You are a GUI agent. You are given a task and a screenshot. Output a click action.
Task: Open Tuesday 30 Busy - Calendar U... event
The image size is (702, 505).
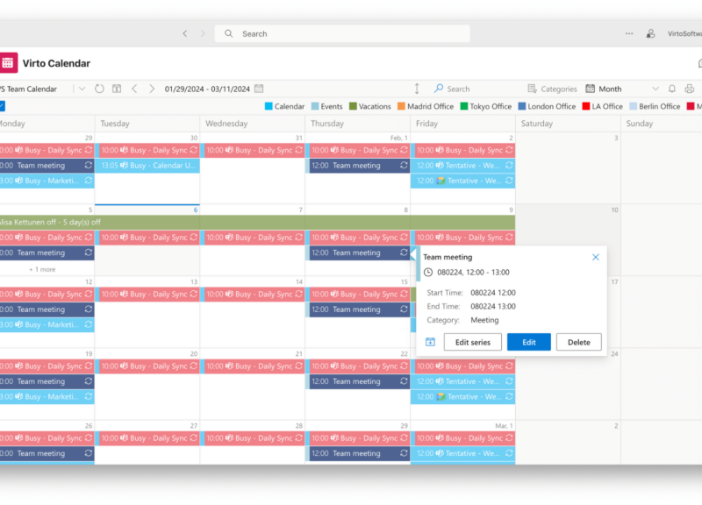point(149,166)
